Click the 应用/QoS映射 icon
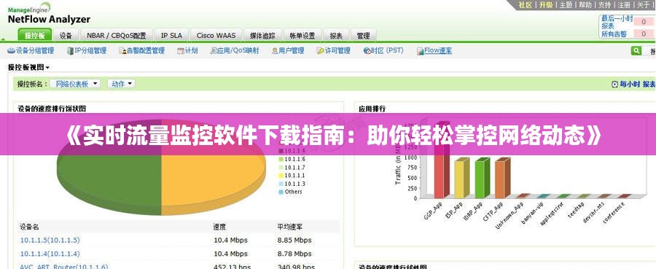This screenshot has width=656, height=269. 214,50
